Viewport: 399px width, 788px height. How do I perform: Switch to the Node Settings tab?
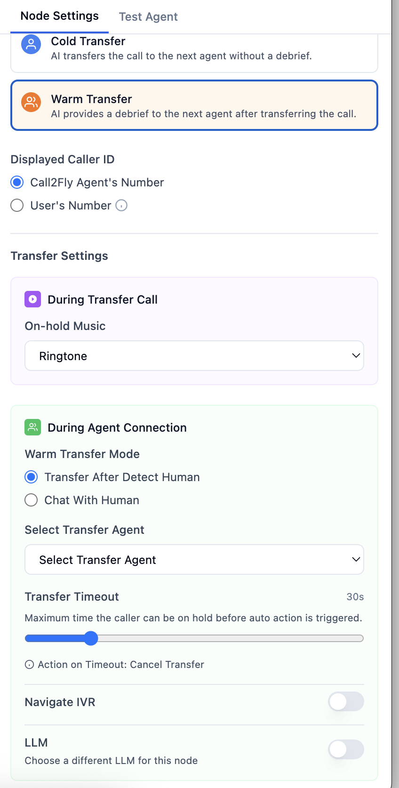(60, 16)
